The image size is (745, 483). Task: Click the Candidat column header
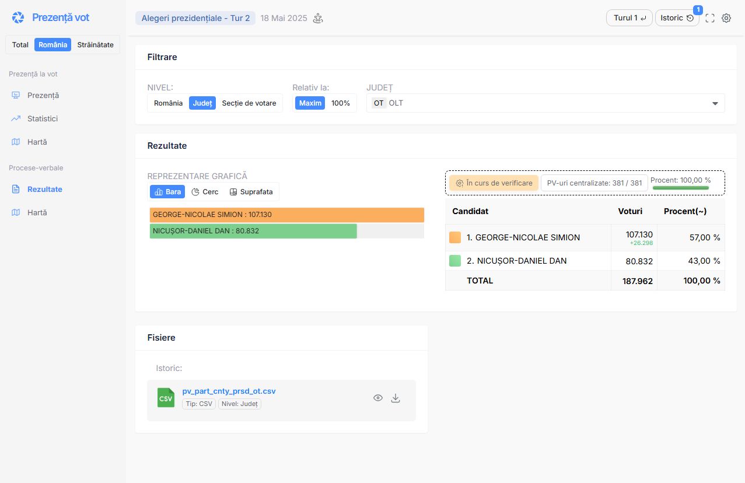coord(470,211)
